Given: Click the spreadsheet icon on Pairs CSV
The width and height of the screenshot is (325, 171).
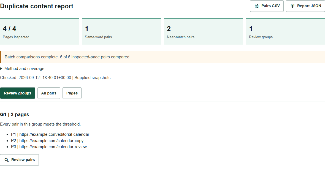Looking at the screenshot, I should coord(257,6).
